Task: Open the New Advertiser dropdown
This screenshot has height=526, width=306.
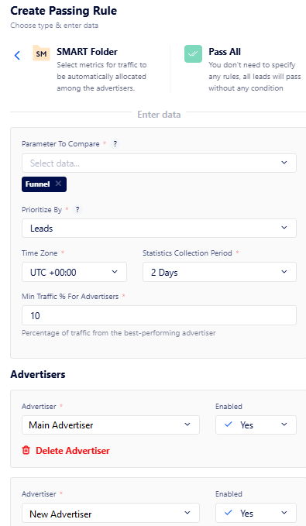Action: (111, 514)
